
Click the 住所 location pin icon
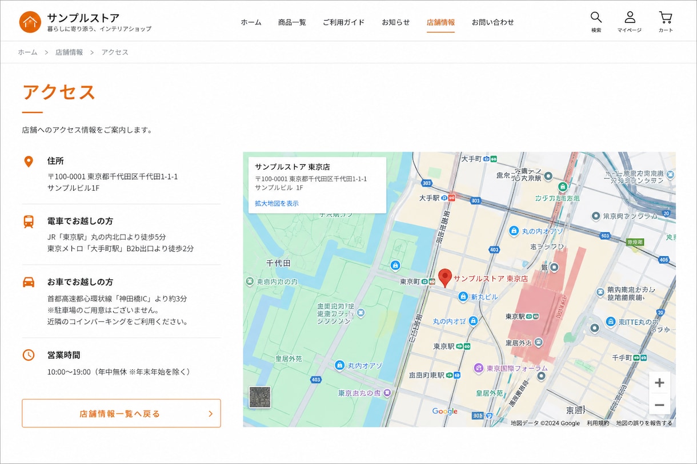(29, 162)
